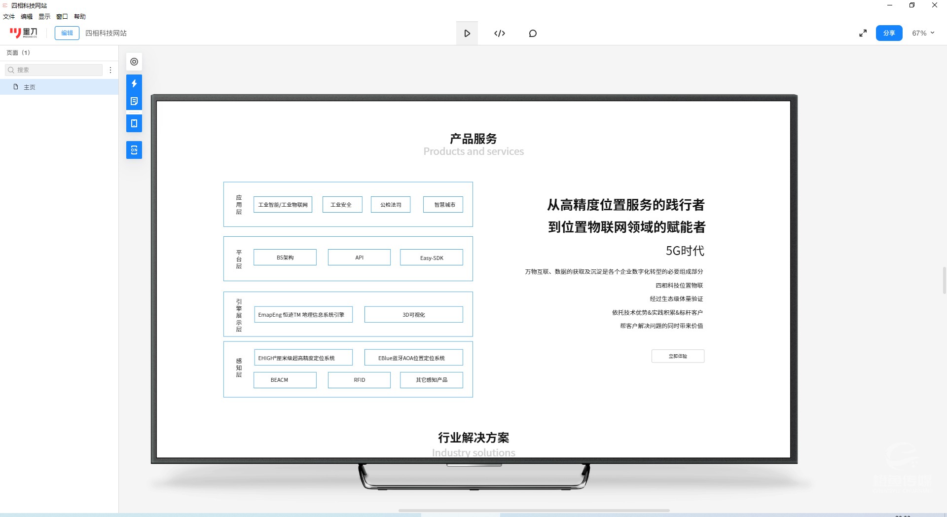
Task: Click the 3D可视化 box in diagram
Action: [x=413, y=315]
